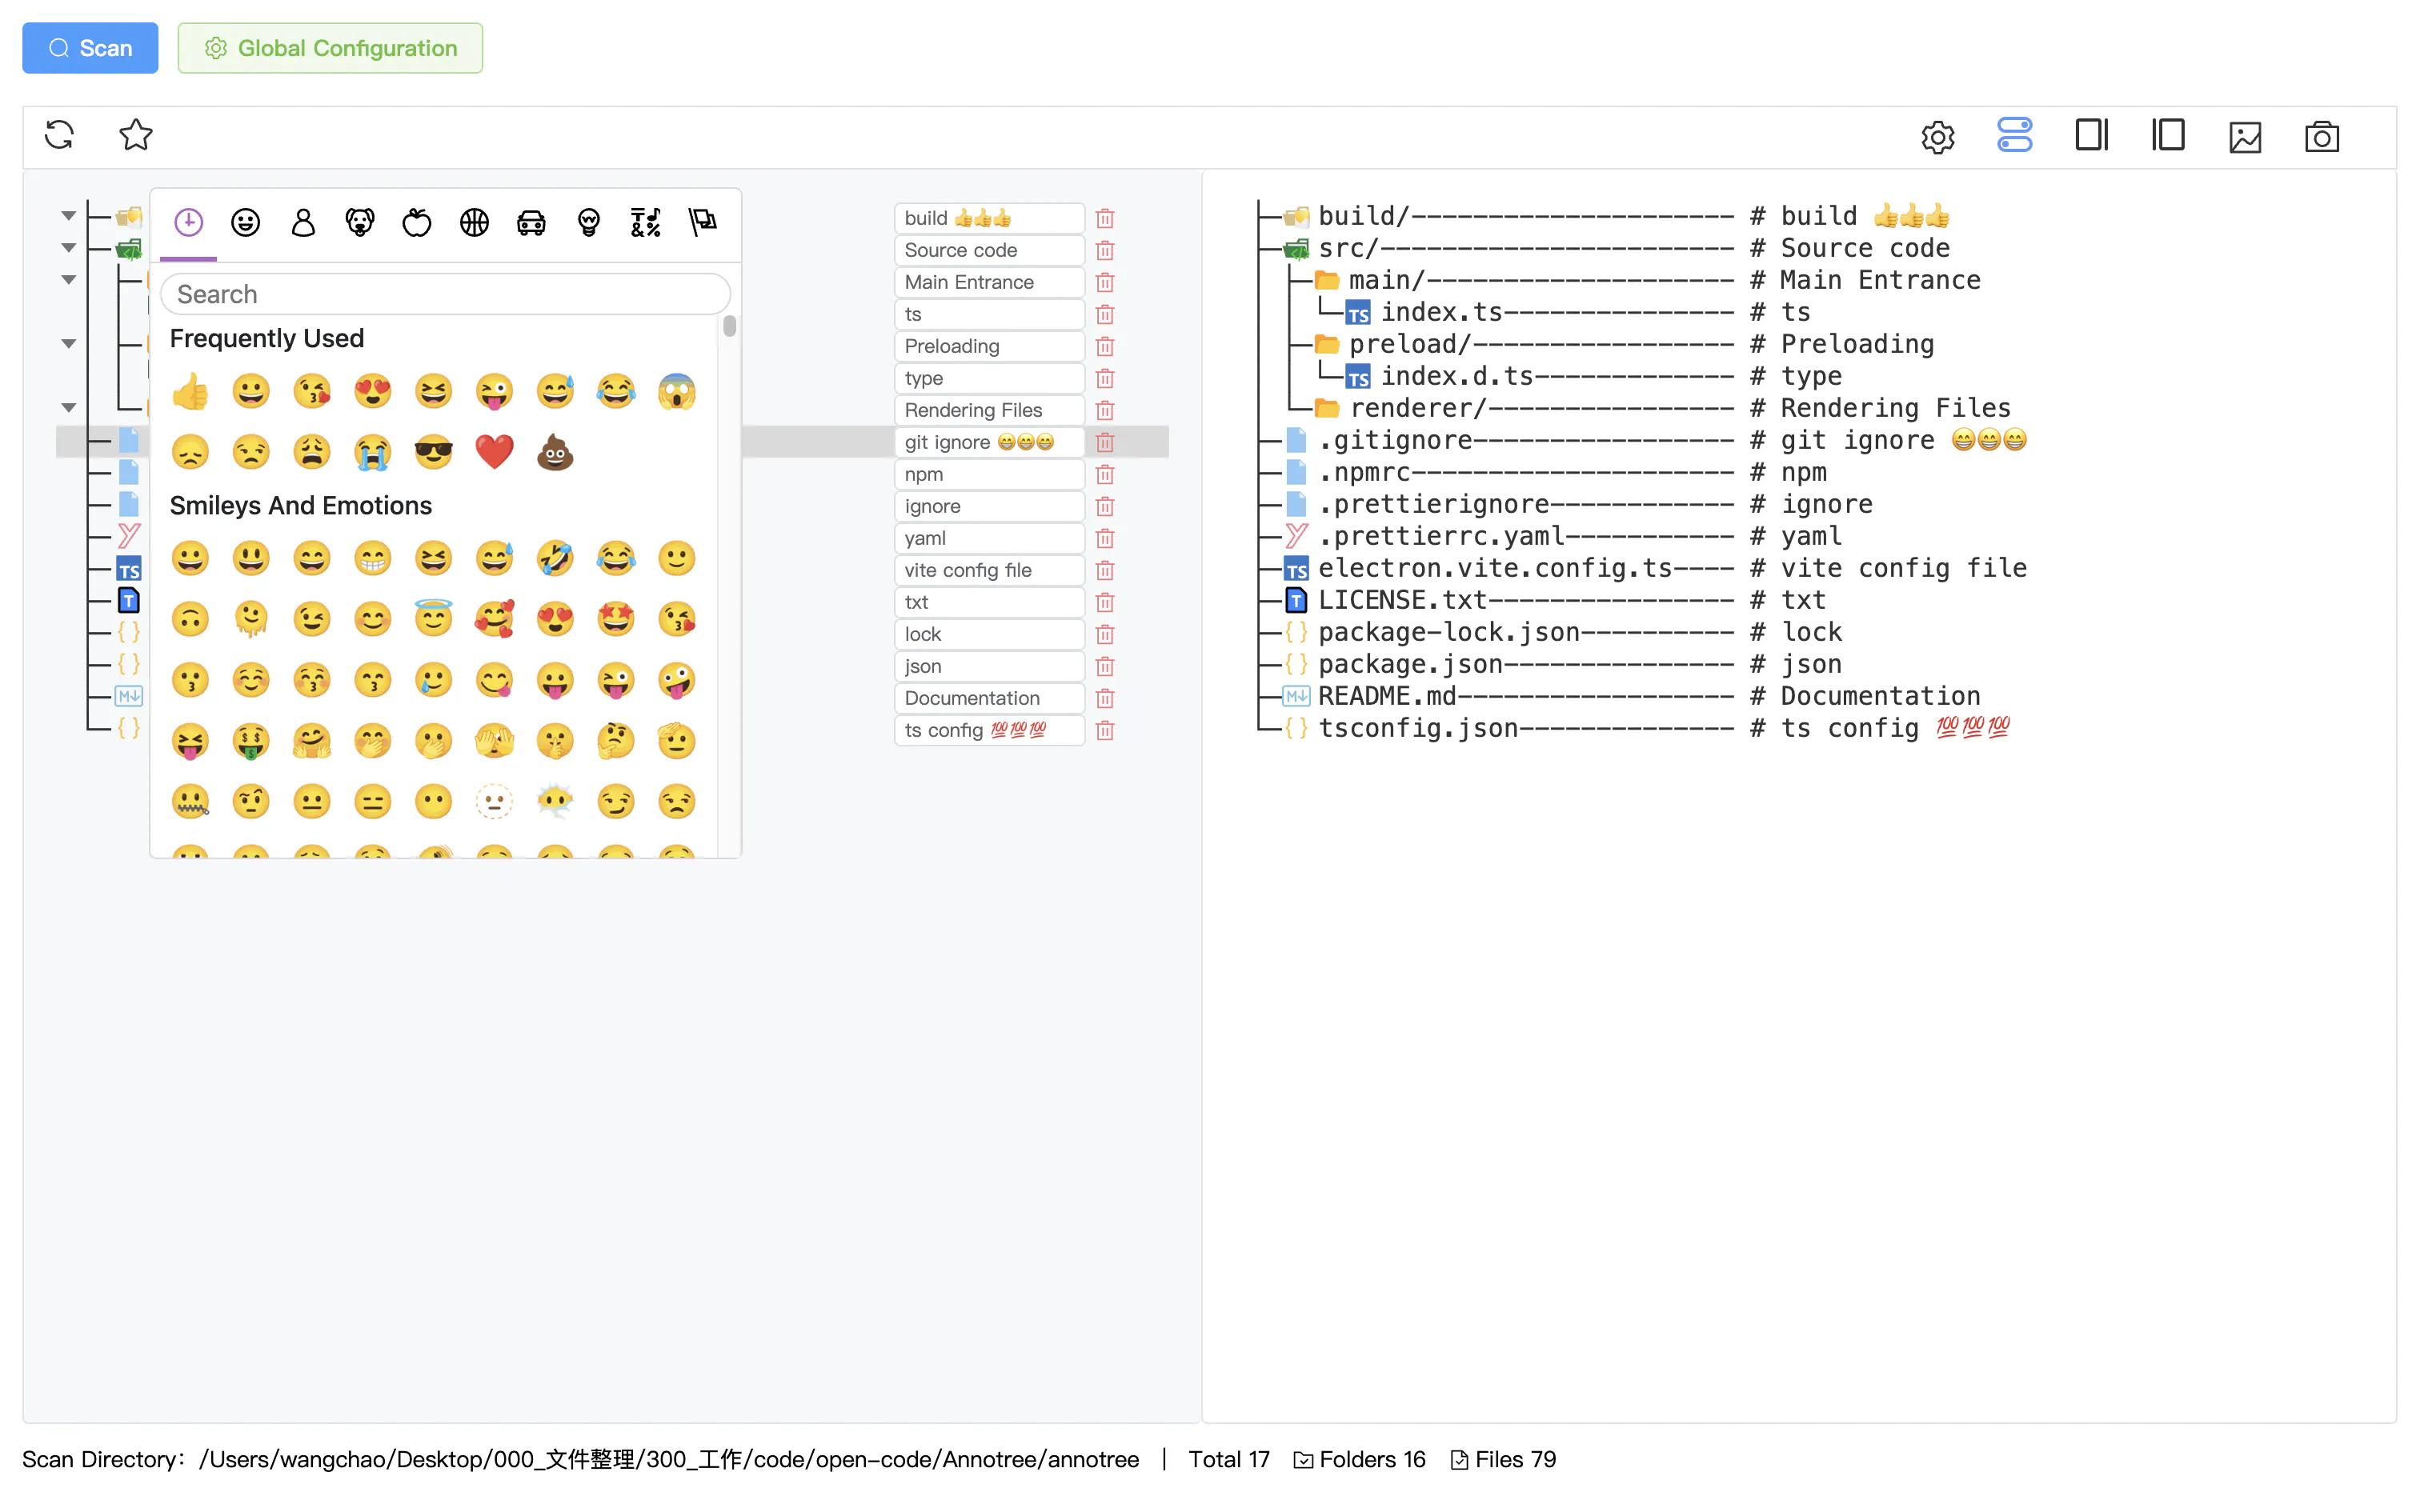This screenshot has height=1512, width=2420.
Task: Click the star favorite icon
Action: (136, 135)
